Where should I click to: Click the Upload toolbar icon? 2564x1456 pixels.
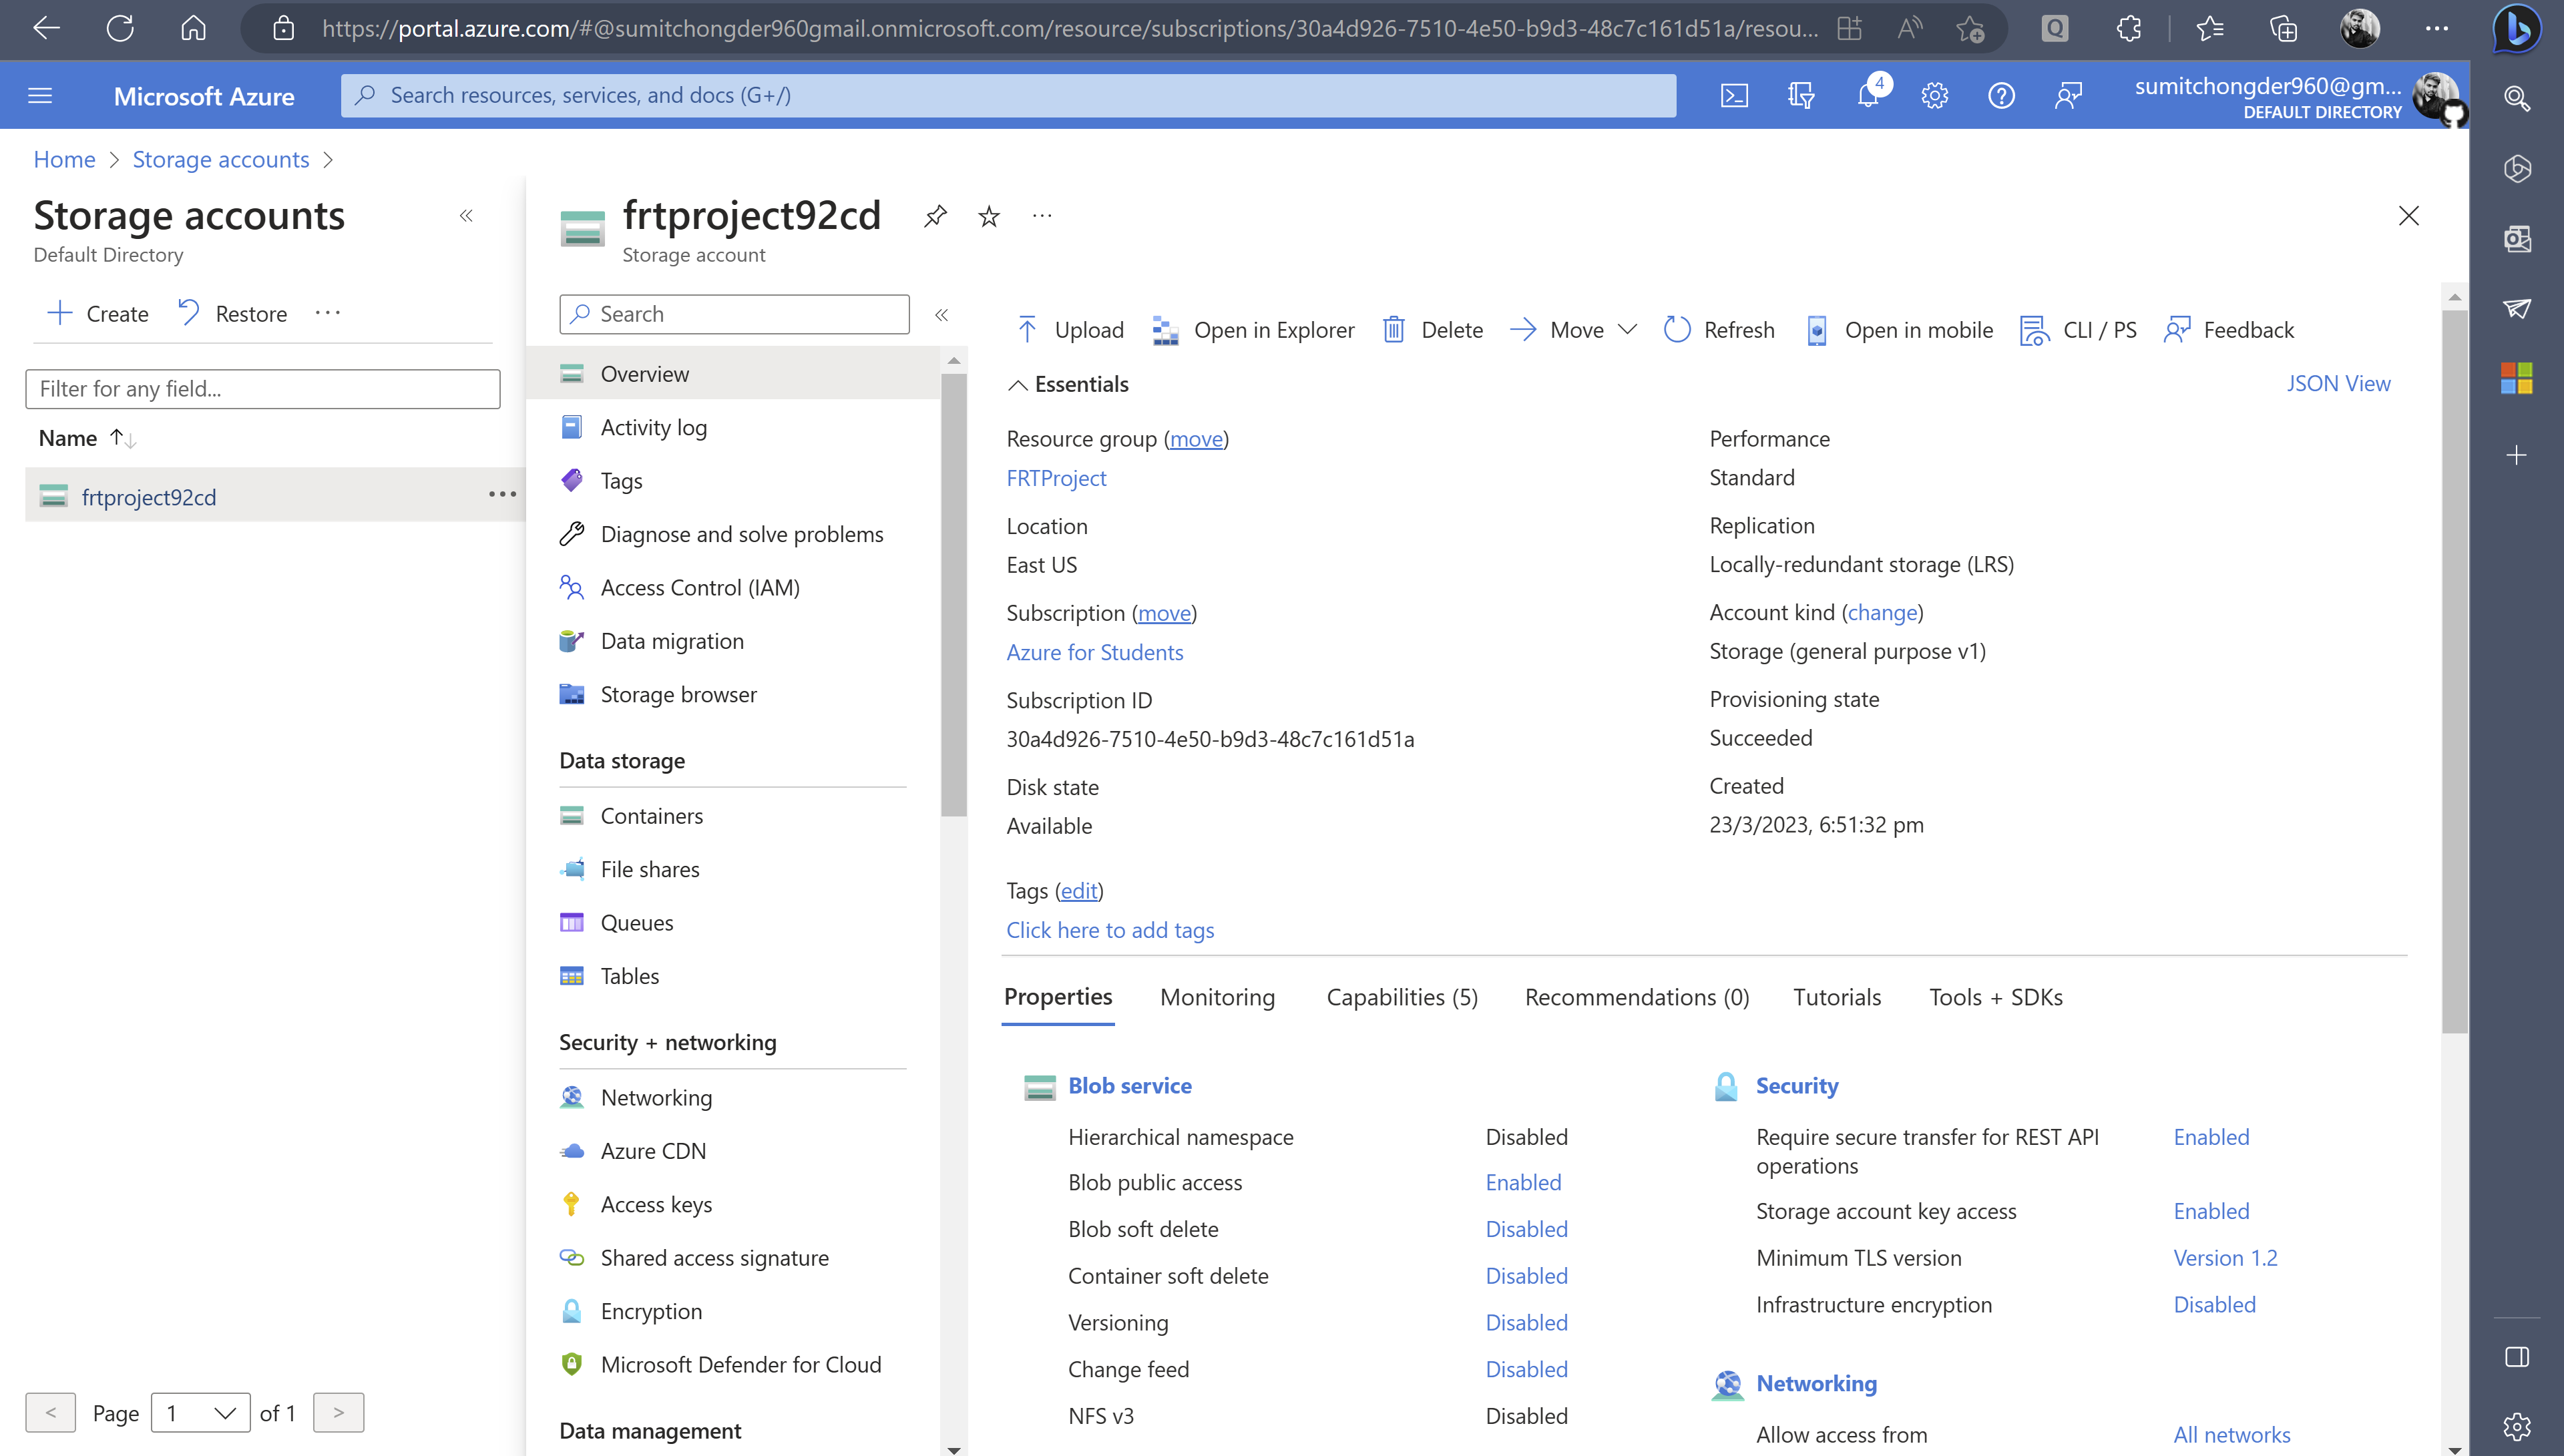(x=1027, y=330)
